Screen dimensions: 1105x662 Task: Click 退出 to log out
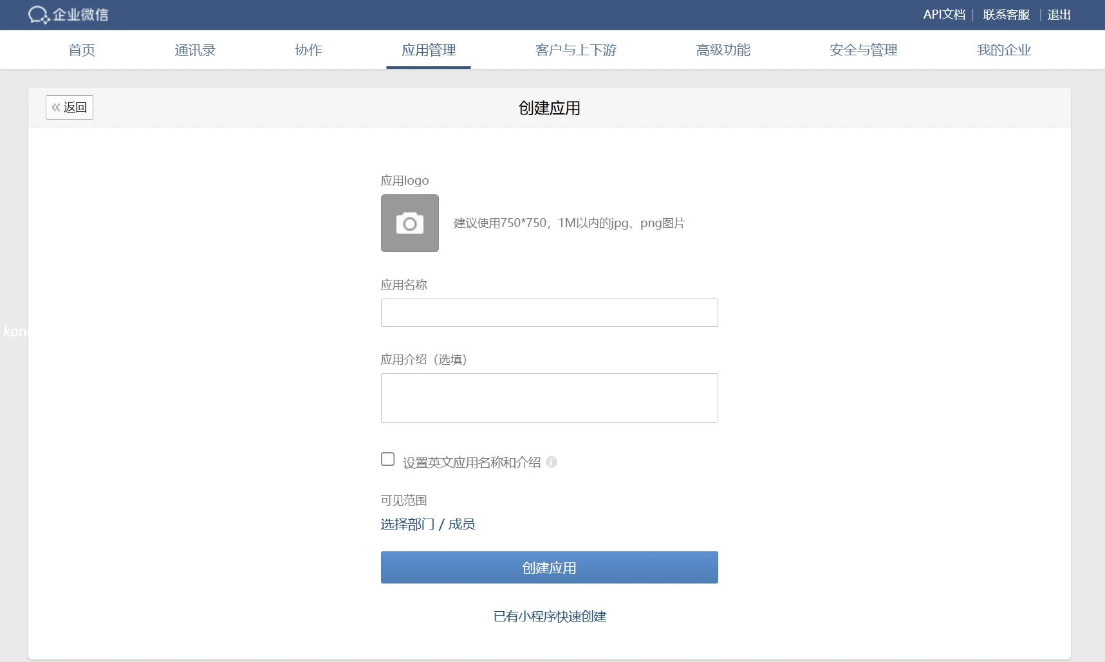(1059, 15)
